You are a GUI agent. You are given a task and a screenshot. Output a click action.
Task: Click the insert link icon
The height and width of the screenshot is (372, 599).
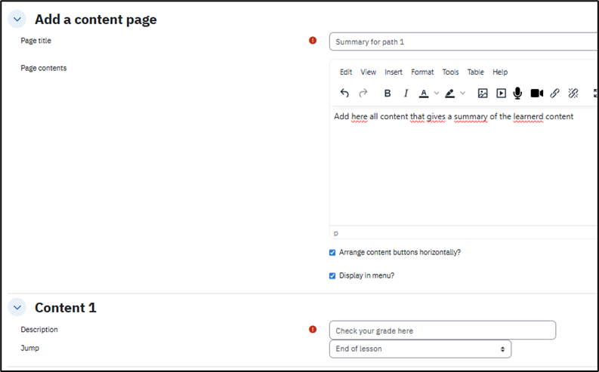(x=554, y=94)
